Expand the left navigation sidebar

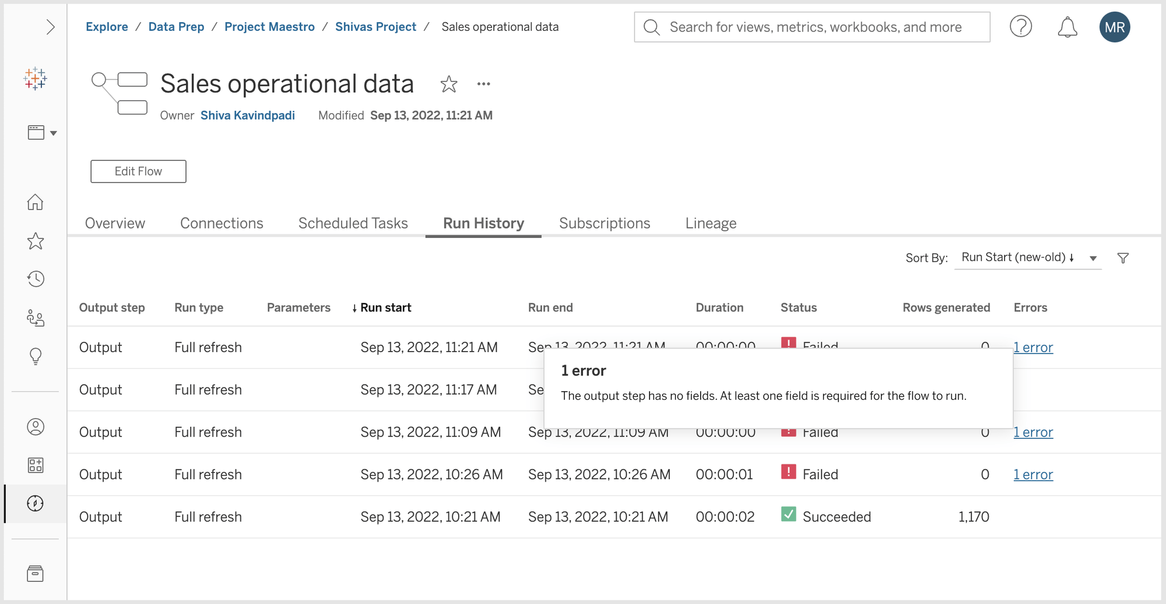pos(50,27)
